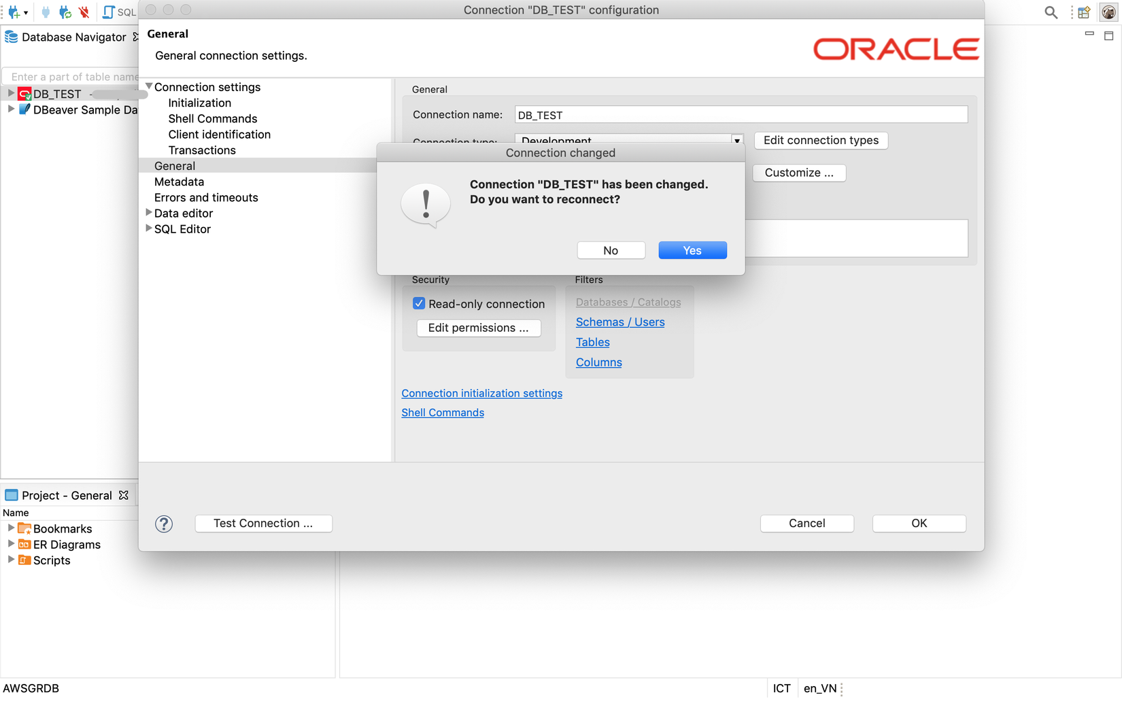Click Cancel in the configuration window
1122x701 pixels.
806,524
